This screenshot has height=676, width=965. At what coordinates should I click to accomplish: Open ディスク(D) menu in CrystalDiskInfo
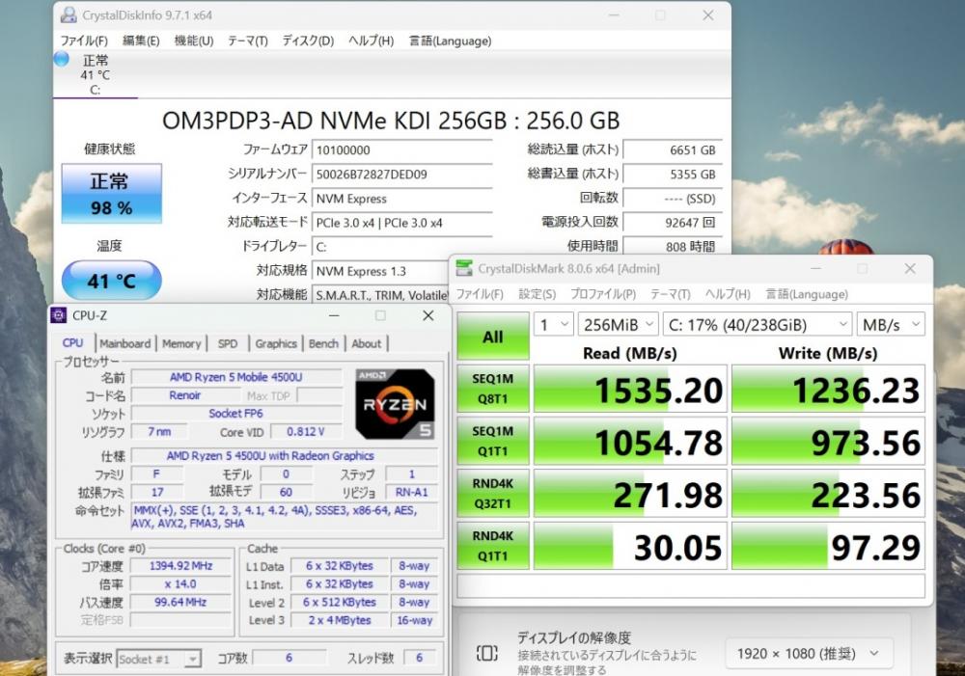(308, 41)
